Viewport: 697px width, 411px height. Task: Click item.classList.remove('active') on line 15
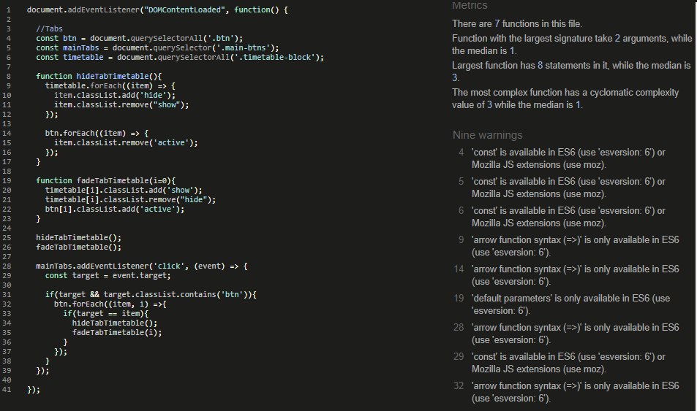[x=126, y=142]
